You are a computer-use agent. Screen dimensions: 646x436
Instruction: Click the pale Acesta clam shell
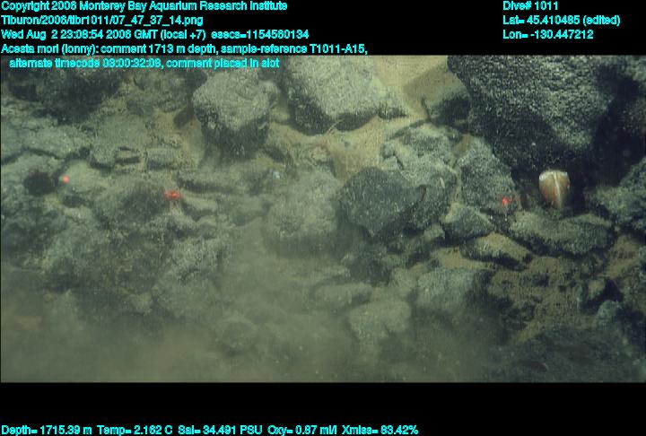554,189
